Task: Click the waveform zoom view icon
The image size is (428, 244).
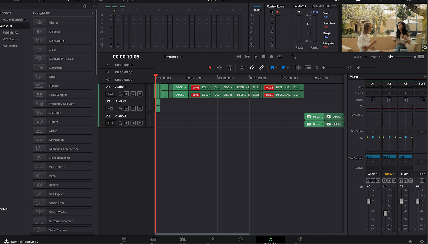Action: (298, 68)
